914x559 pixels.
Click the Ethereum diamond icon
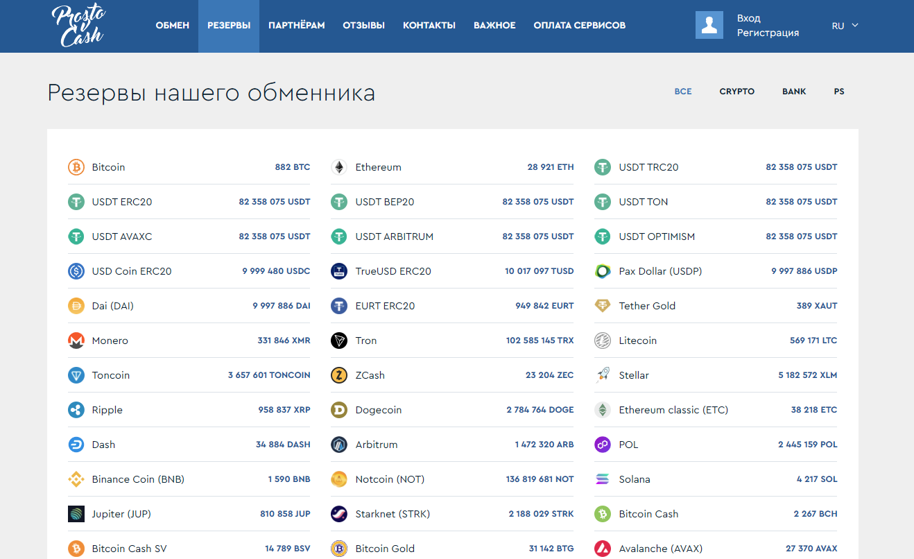339,167
